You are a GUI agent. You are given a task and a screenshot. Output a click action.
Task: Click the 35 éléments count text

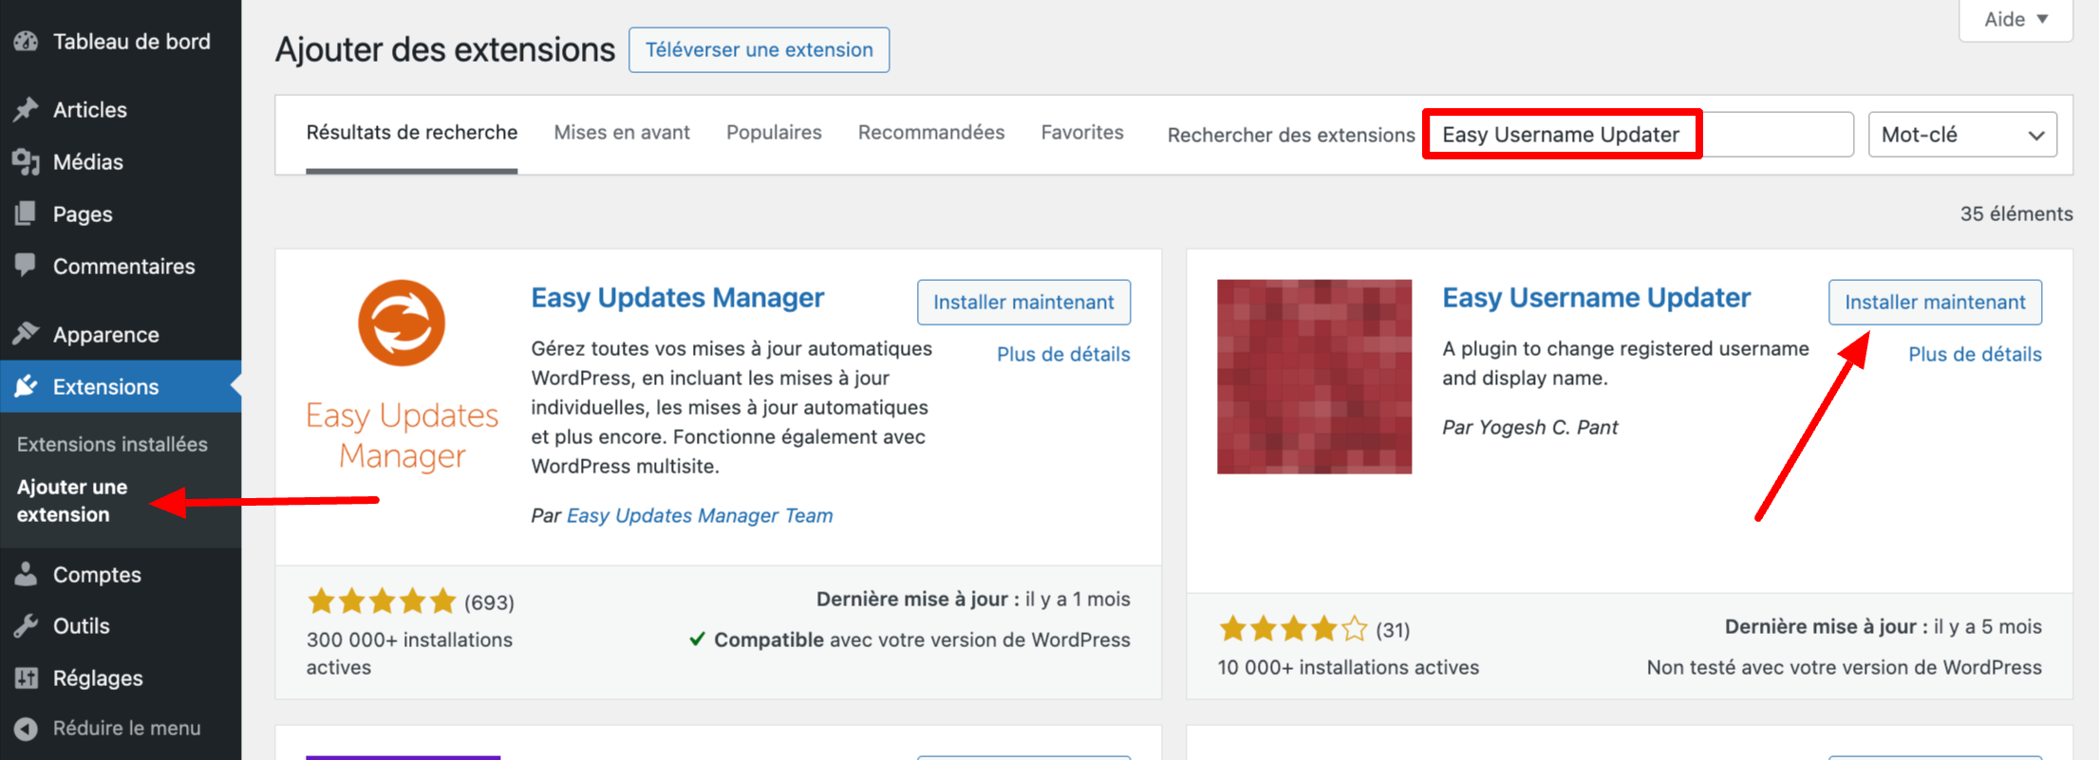coord(2016,213)
